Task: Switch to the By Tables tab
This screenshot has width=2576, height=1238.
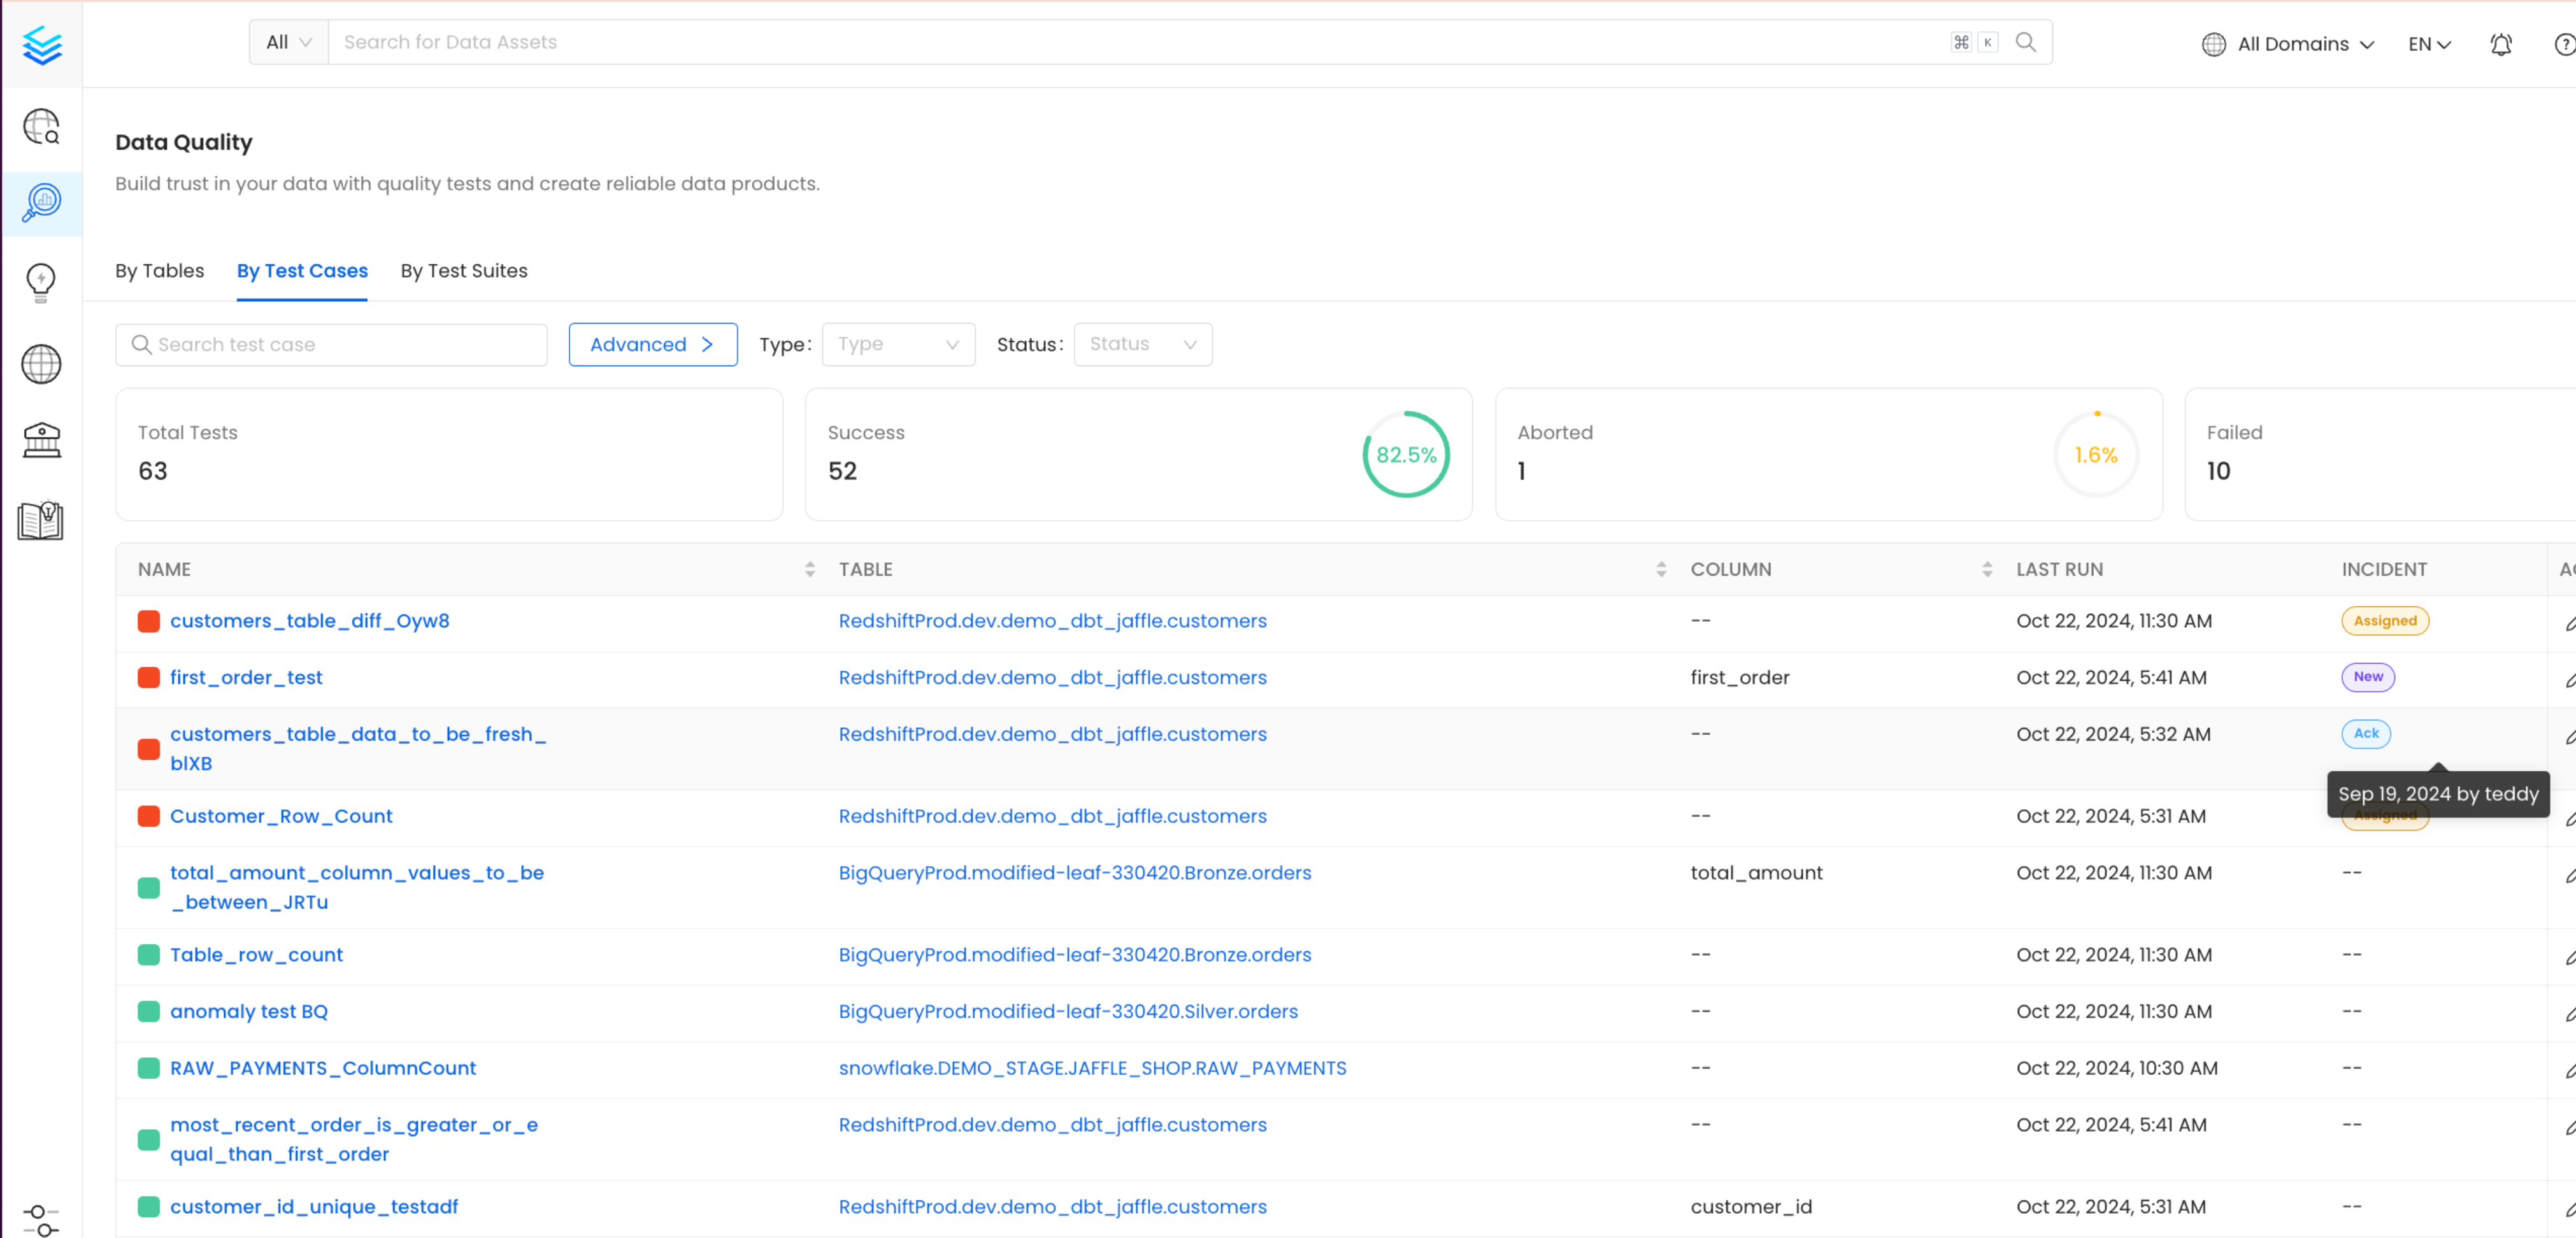Action: (159, 270)
